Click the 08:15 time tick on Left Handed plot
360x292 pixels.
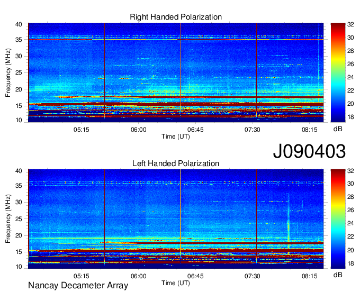point(310,276)
